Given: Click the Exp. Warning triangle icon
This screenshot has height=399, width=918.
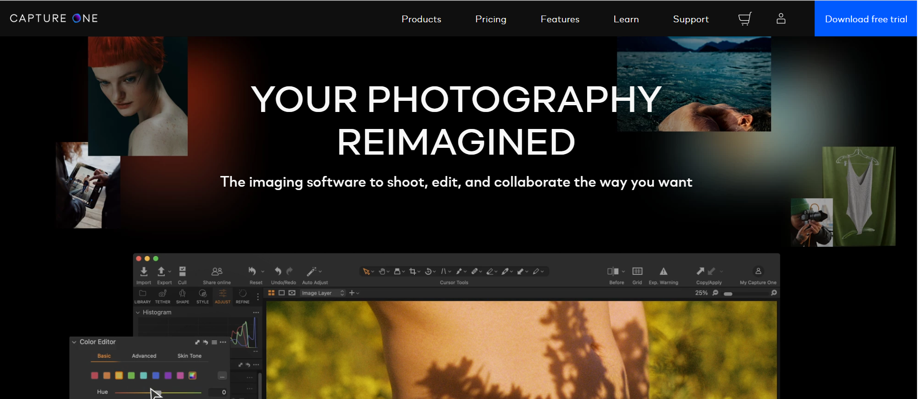Looking at the screenshot, I should (x=663, y=271).
